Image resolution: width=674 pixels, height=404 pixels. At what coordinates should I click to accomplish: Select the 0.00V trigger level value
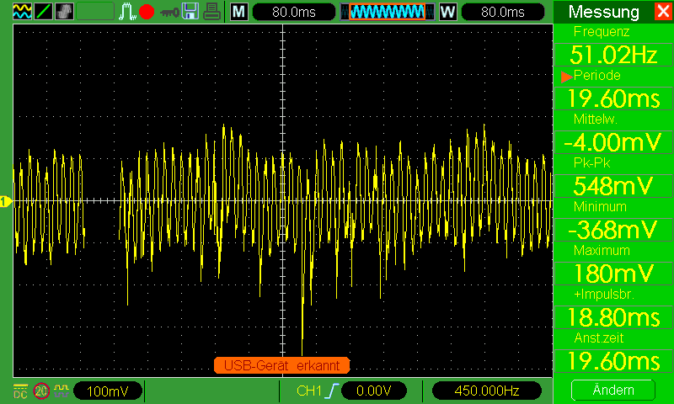click(376, 391)
